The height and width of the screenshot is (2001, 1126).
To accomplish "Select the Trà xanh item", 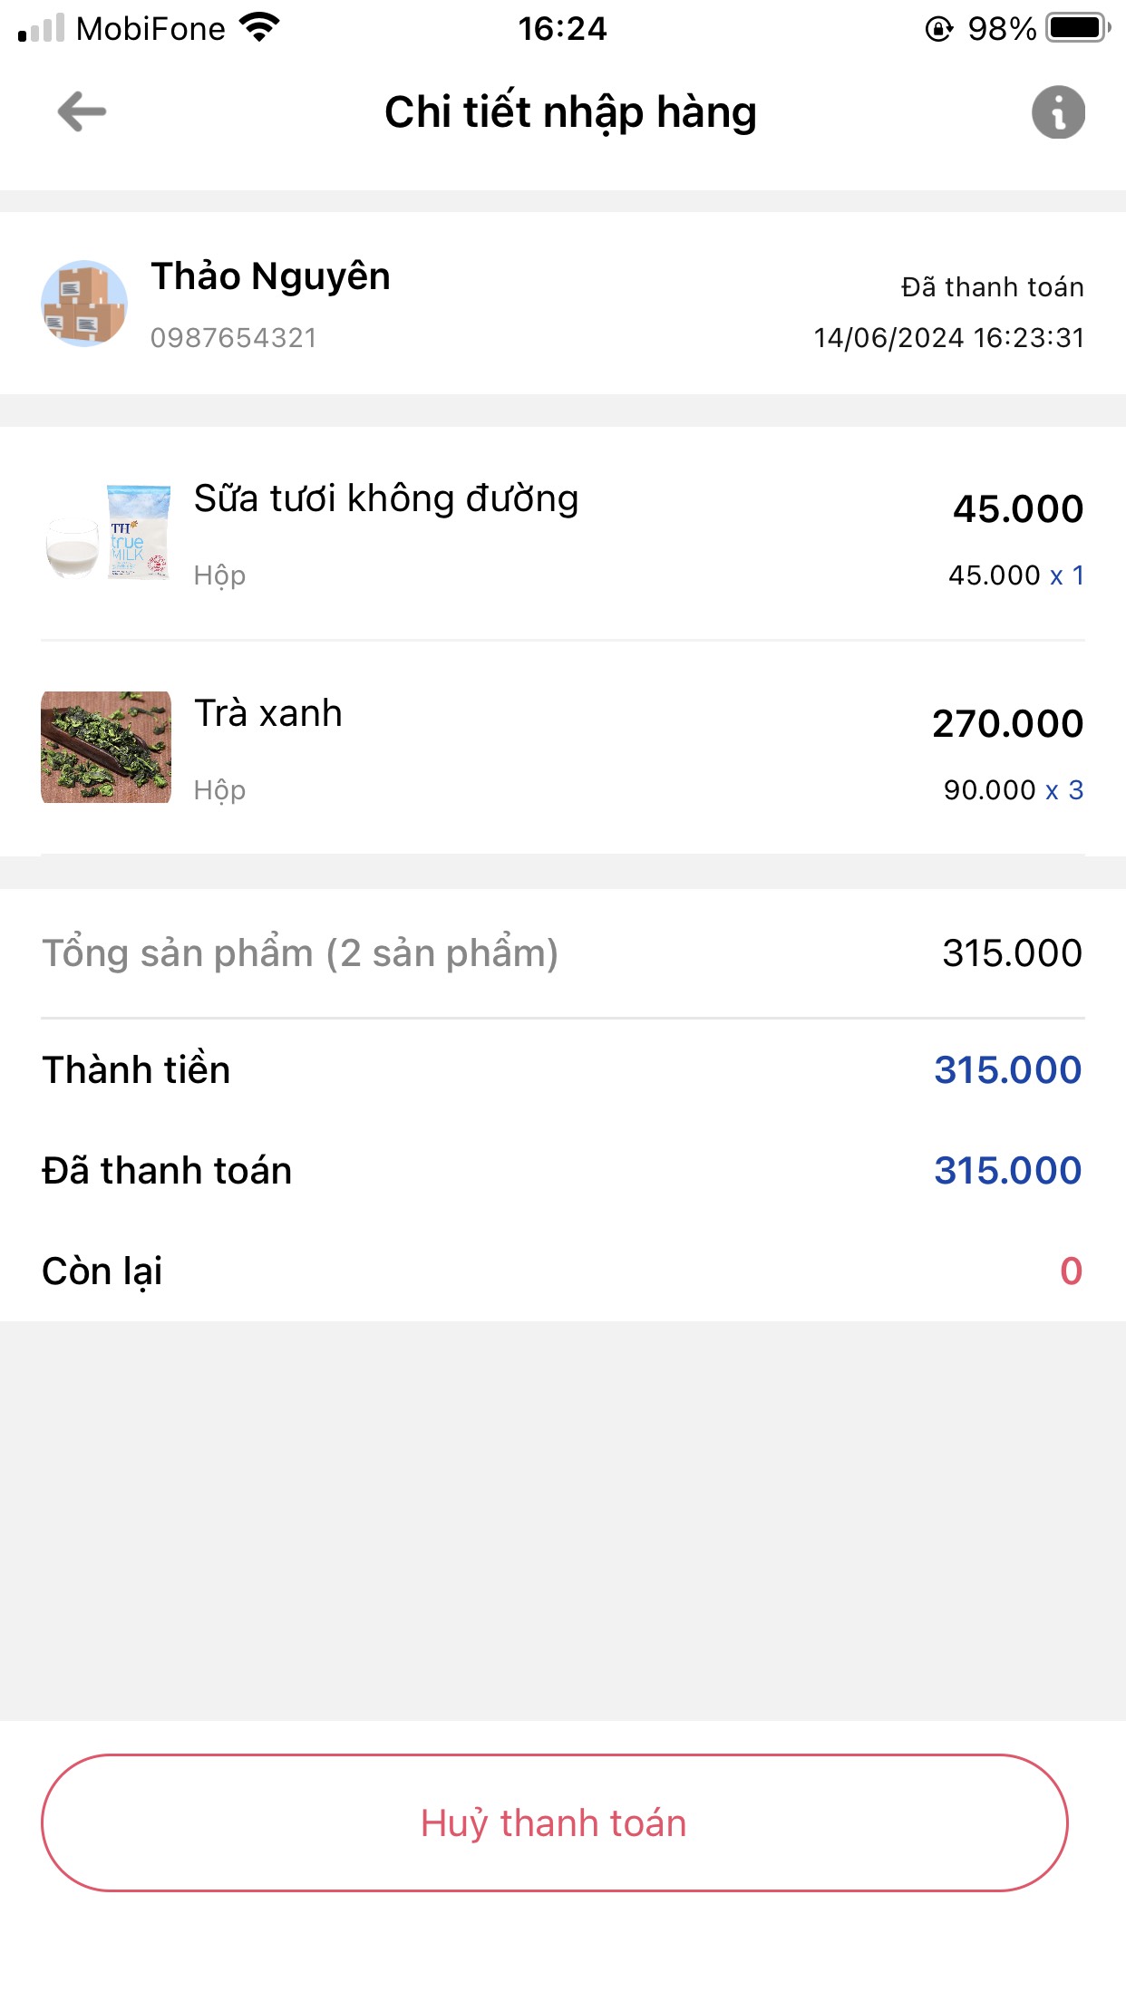I will pos(268,714).
